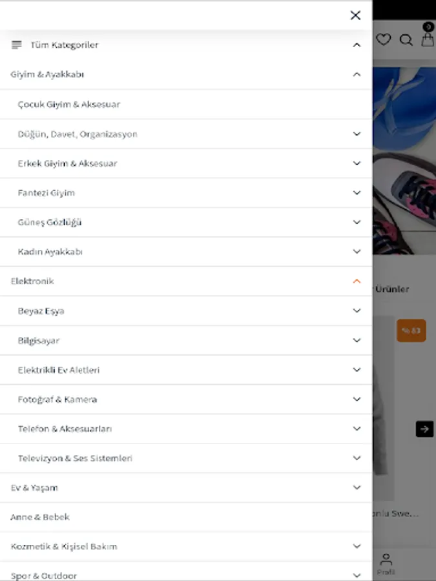Tap the search magnifier icon
This screenshot has height=581, width=436.
(406, 39)
